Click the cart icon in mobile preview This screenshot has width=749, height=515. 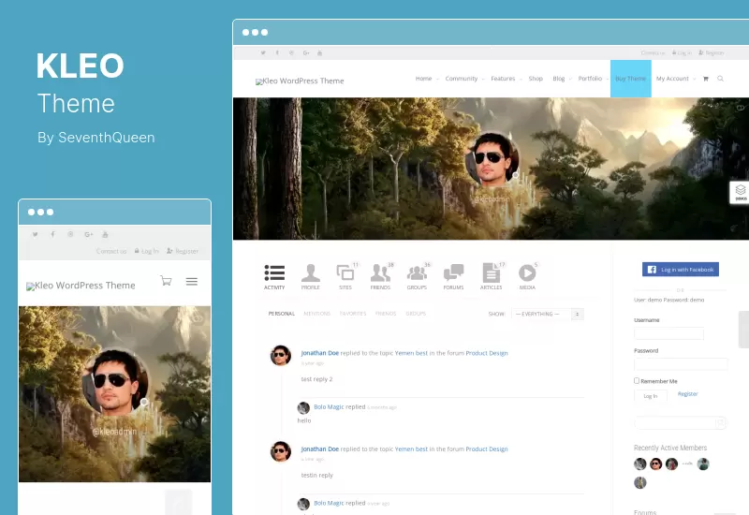(166, 281)
